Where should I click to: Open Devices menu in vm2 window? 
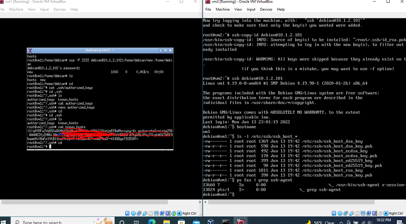[x=266, y=9]
